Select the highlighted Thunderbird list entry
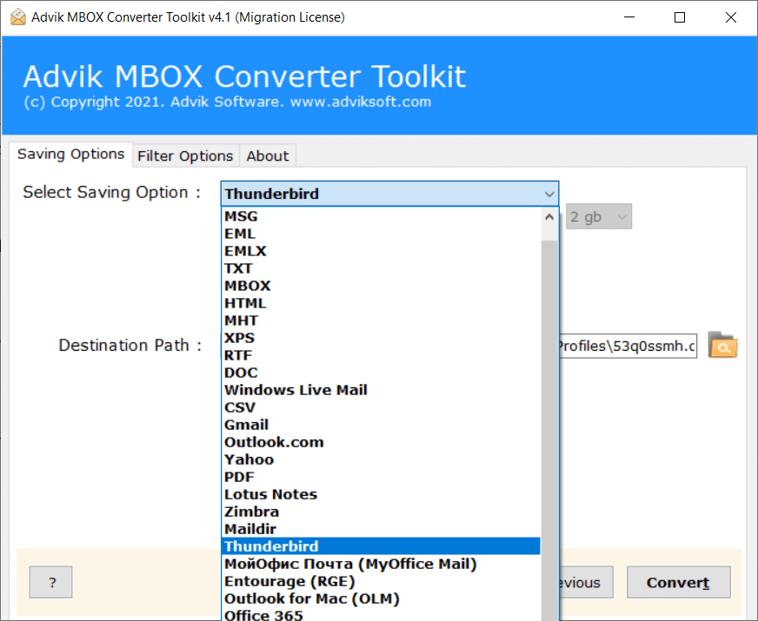Screen dimensions: 758x621 click(x=381, y=546)
